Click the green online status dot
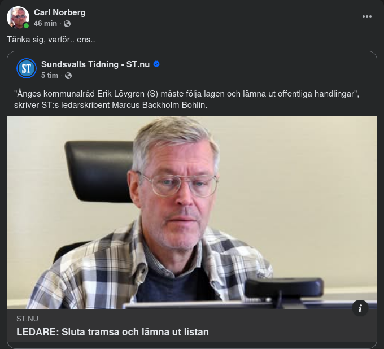This screenshot has width=384, height=349. tap(26, 25)
